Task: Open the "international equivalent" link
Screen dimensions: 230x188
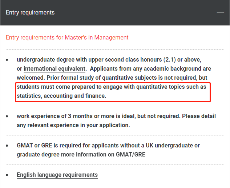Action: coord(55,68)
